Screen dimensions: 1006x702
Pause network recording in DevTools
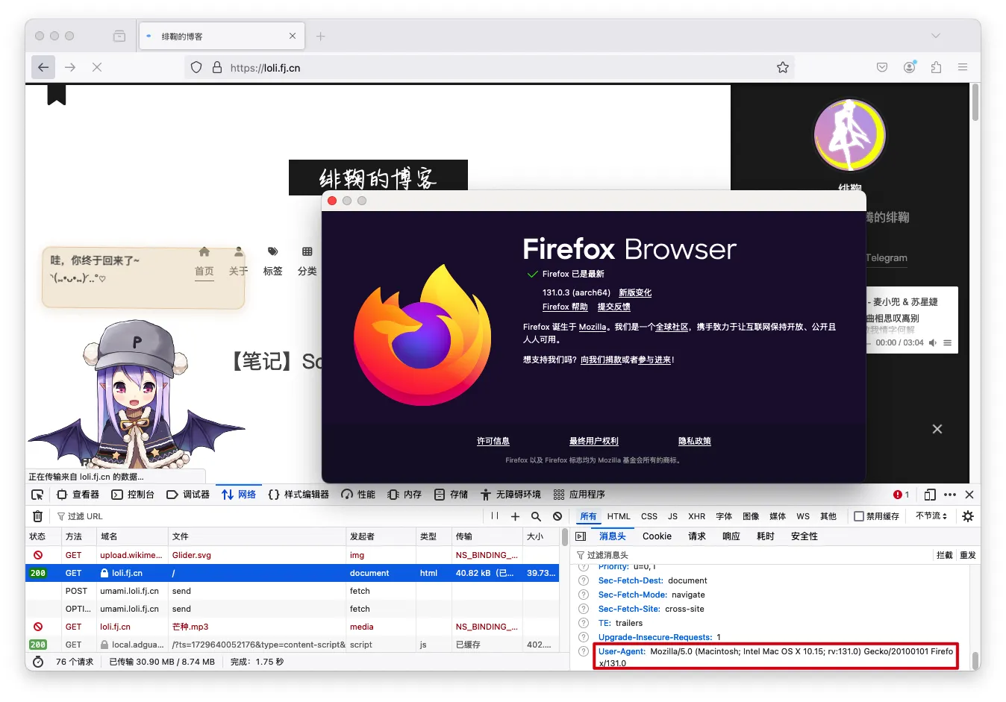point(495,516)
